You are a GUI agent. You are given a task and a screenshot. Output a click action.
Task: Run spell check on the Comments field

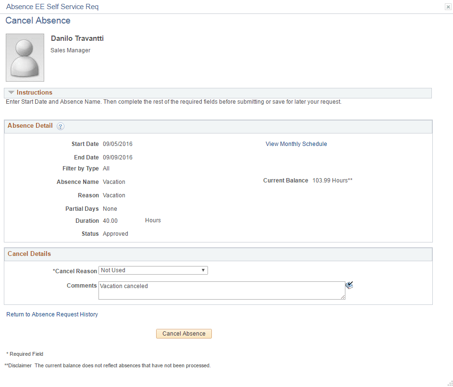coord(349,284)
